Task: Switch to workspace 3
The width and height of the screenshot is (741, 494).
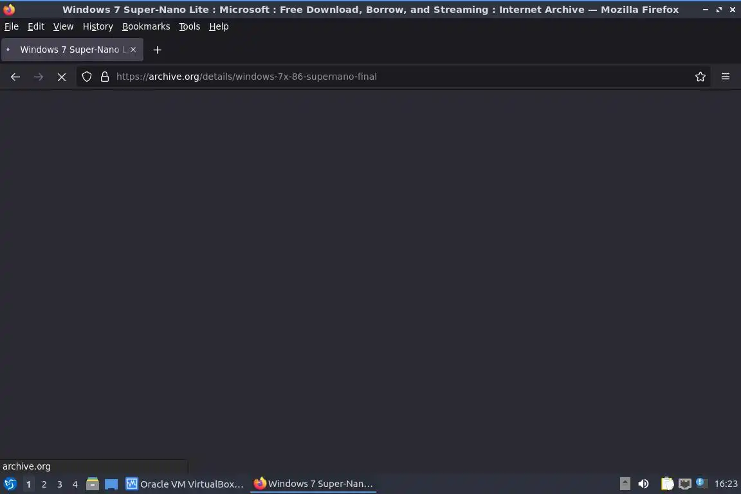Action: click(x=60, y=484)
